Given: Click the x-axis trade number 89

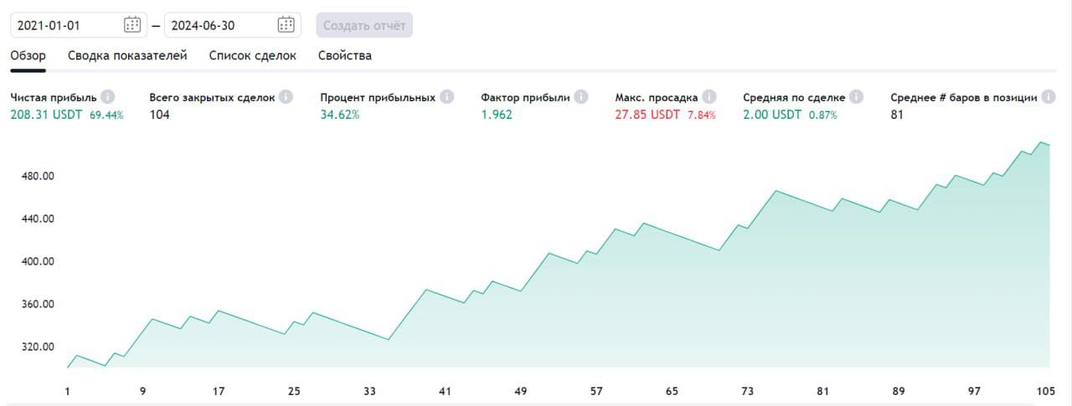Looking at the screenshot, I should point(899,391).
